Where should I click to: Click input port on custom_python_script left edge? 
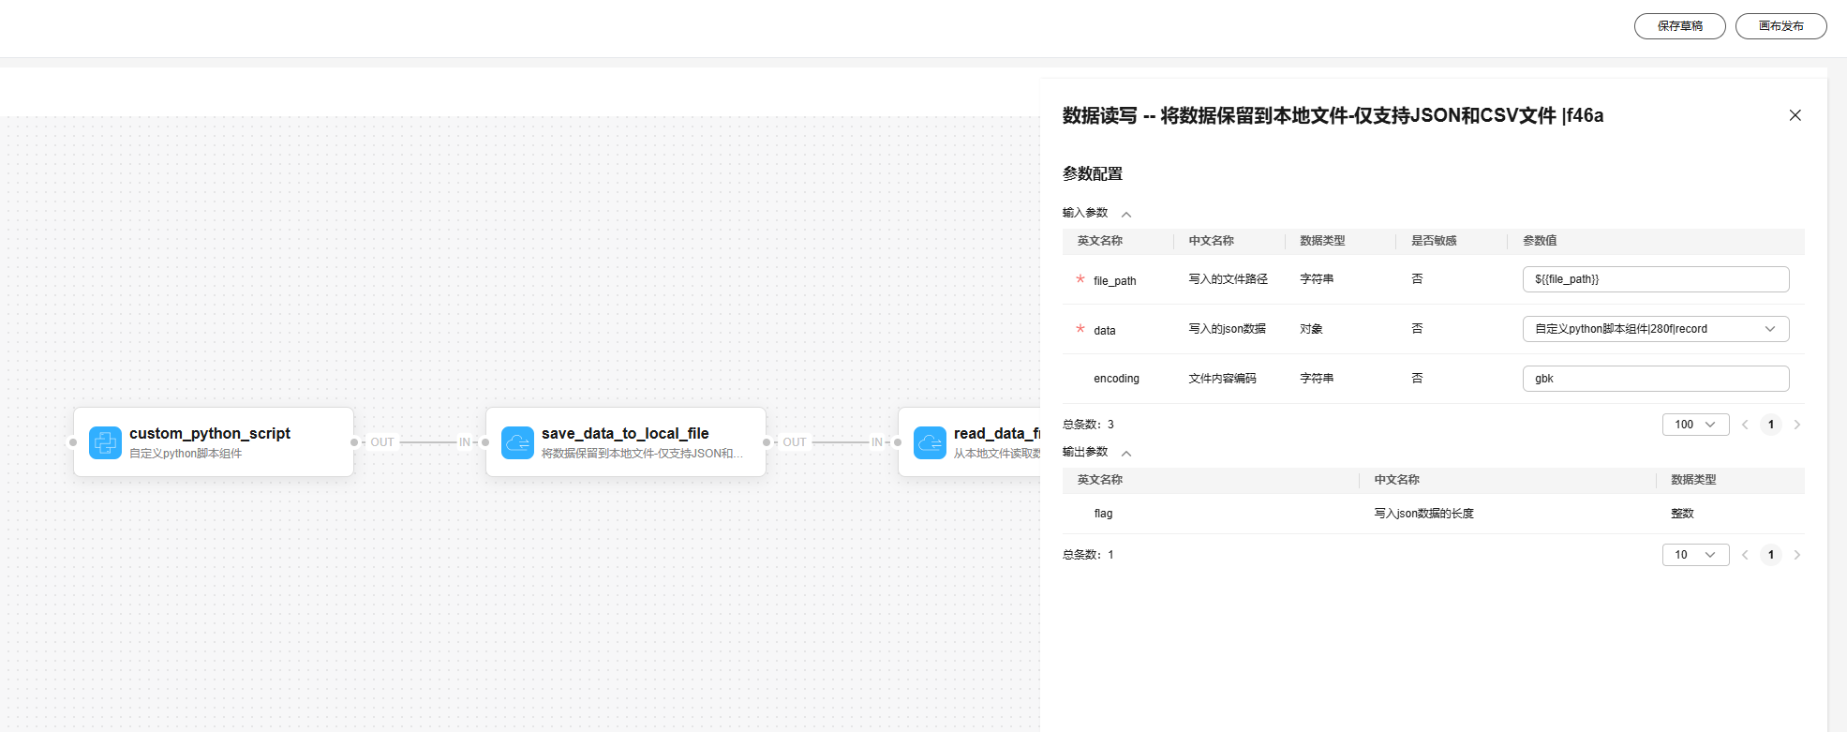(x=73, y=442)
